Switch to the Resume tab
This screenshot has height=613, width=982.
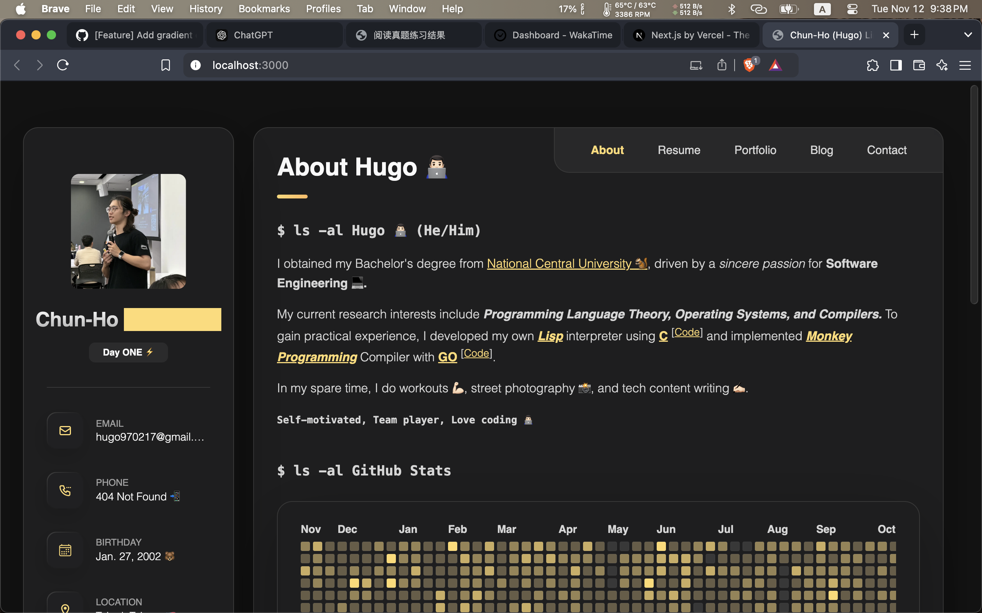pos(679,150)
